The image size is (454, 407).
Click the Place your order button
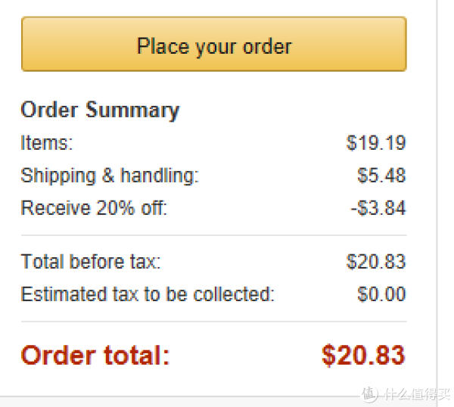pyautogui.click(x=214, y=44)
